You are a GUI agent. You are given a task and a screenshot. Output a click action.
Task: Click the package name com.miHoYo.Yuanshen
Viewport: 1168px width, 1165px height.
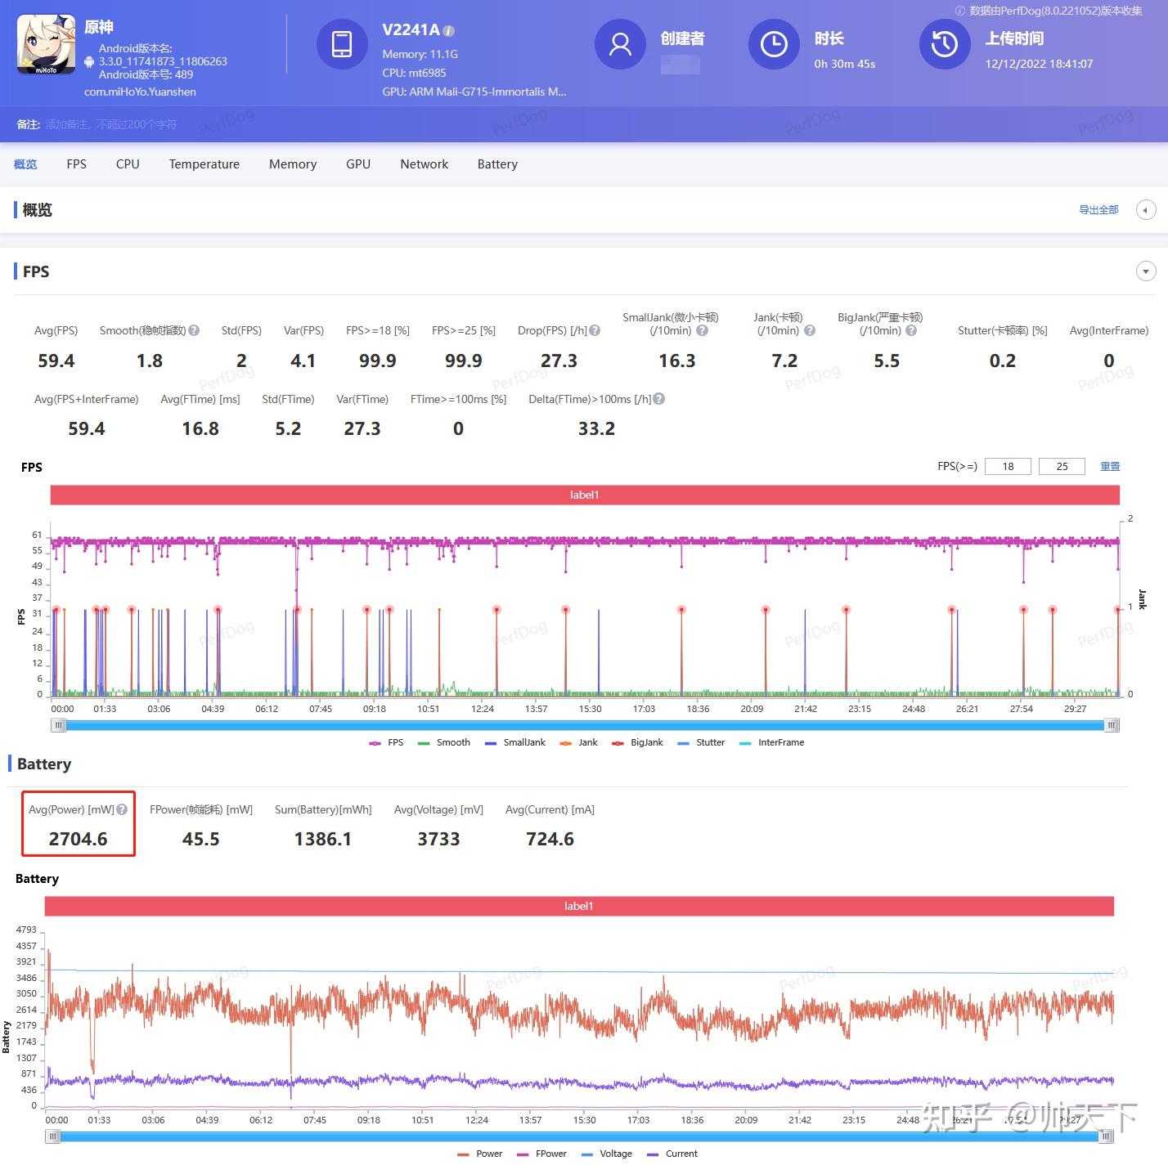(x=140, y=92)
